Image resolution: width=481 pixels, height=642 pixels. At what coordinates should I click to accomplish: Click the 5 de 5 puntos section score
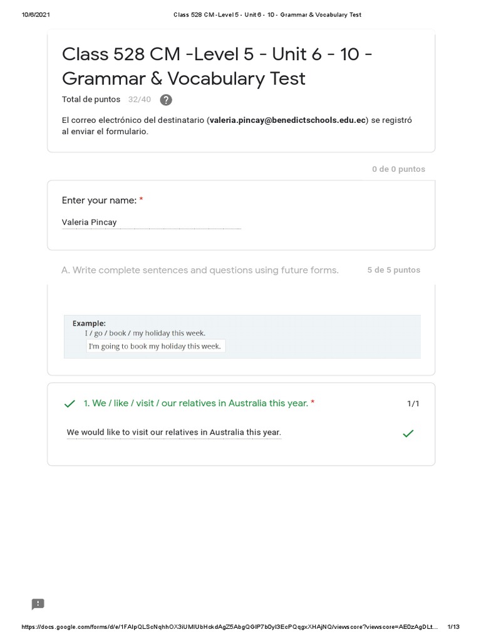[x=393, y=270]
